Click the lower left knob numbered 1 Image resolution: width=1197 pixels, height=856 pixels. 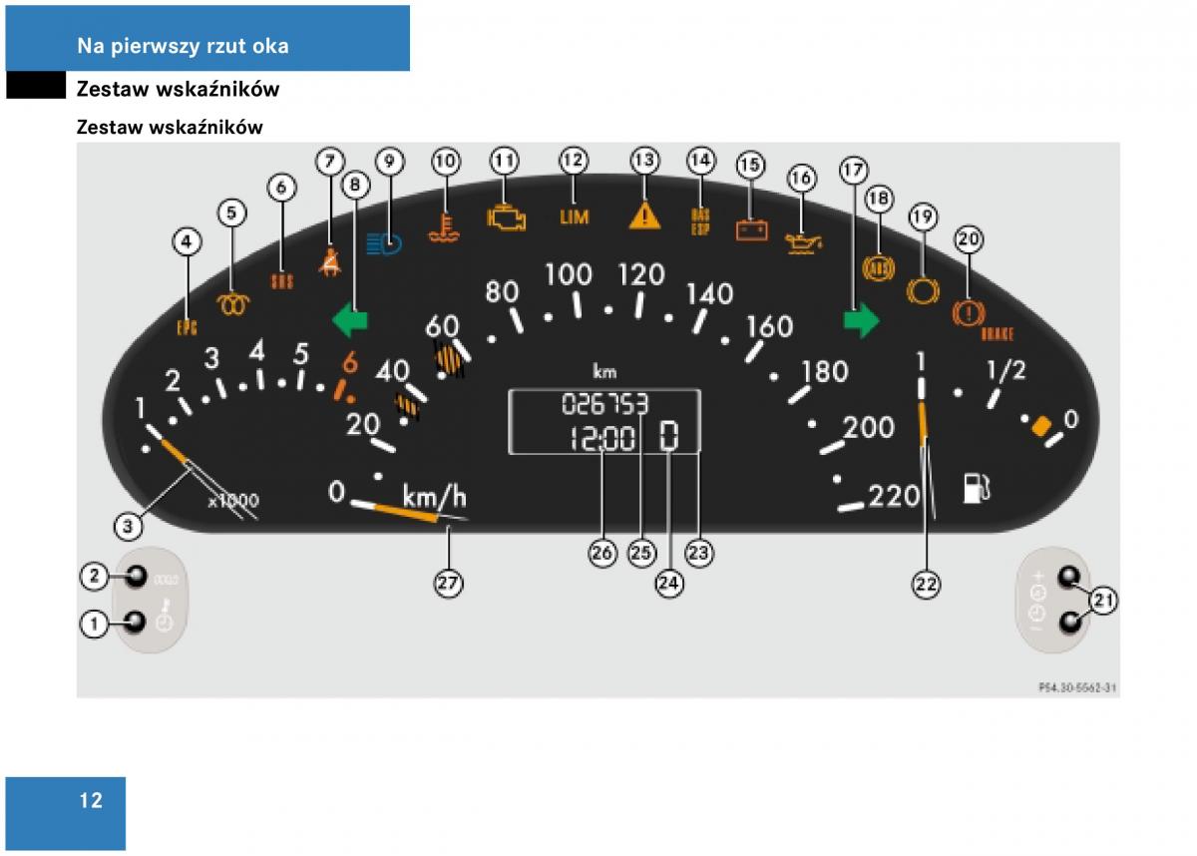click(134, 625)
